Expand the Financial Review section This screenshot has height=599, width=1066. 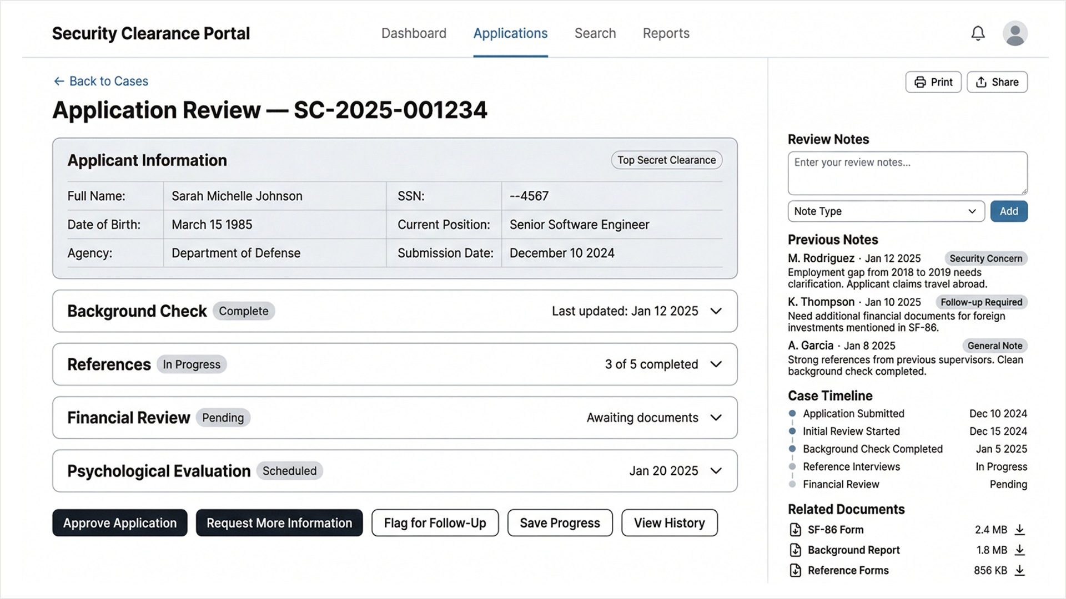coord(716,418)
